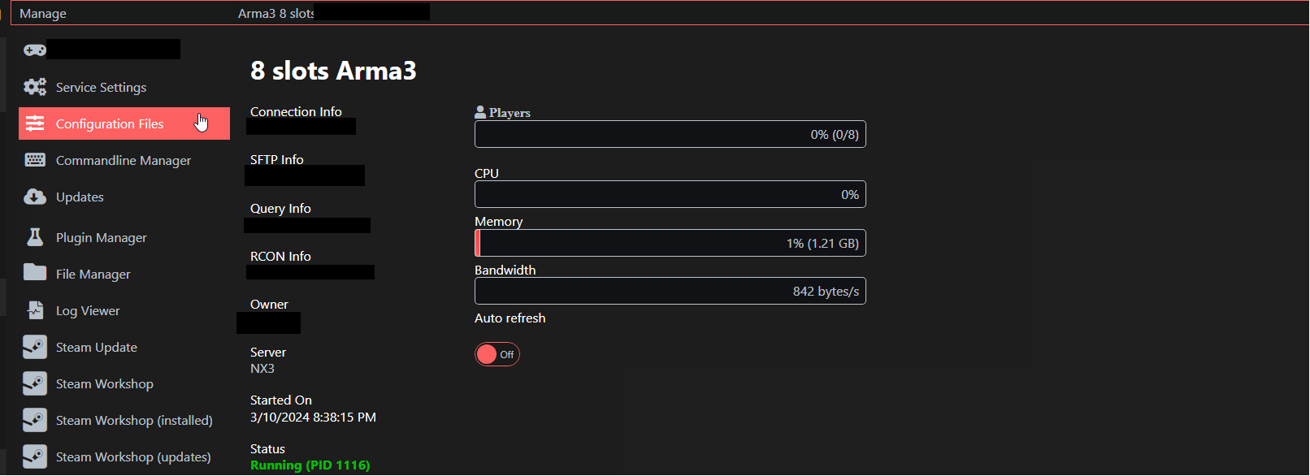The width and height of the screenshot is (1310, 476).
Task: Click the Log Viewer file icon
Action: (x=35, y=310)
